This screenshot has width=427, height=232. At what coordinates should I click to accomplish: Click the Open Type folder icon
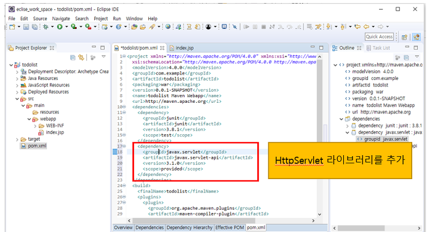point(134,26)
